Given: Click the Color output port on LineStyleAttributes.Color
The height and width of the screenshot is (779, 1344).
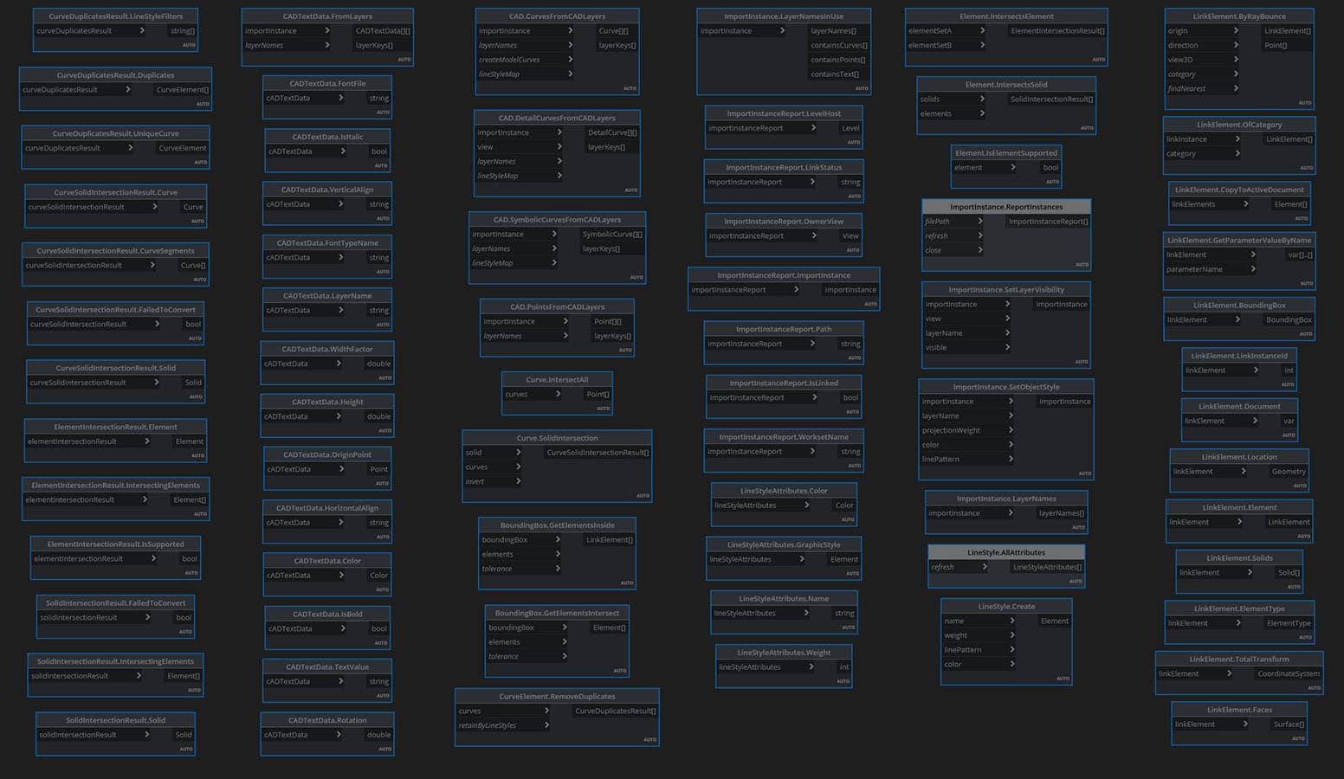Looking at the screenshot, I should [844, 505].
